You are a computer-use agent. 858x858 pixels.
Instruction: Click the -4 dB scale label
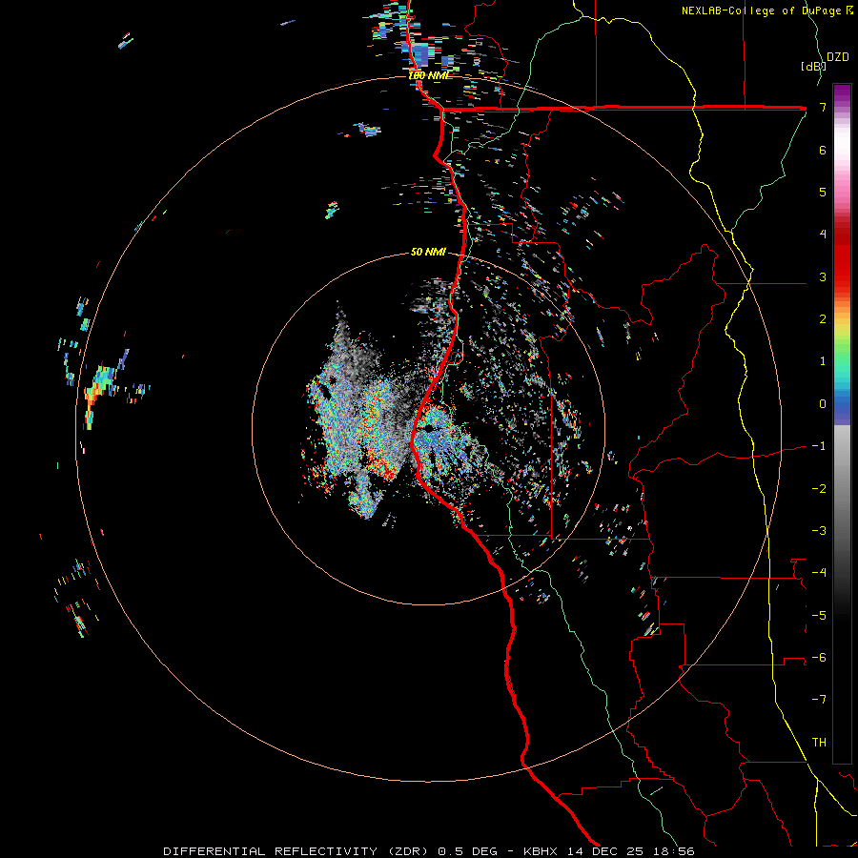[819, 573]
